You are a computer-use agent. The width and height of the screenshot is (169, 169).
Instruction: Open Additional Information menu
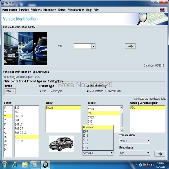[x=43, y=10]
